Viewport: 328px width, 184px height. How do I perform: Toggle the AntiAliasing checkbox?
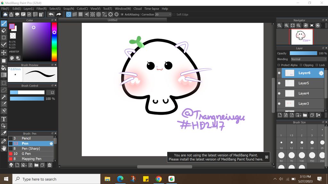click(x=122, y=14)
